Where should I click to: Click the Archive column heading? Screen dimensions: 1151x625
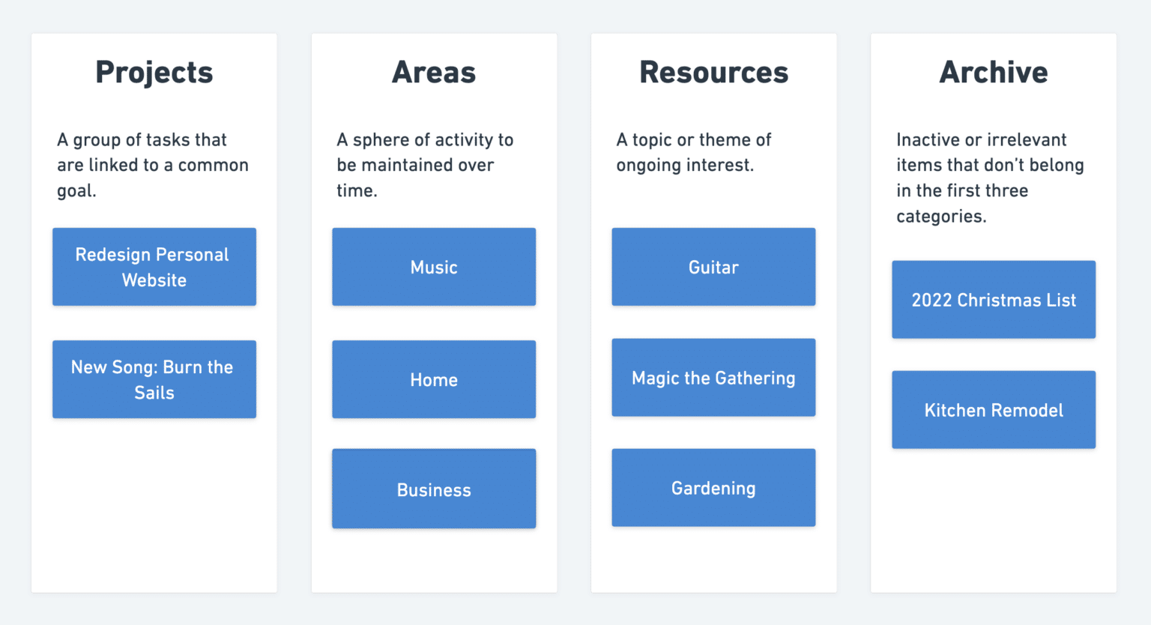(x=993, y=73)
